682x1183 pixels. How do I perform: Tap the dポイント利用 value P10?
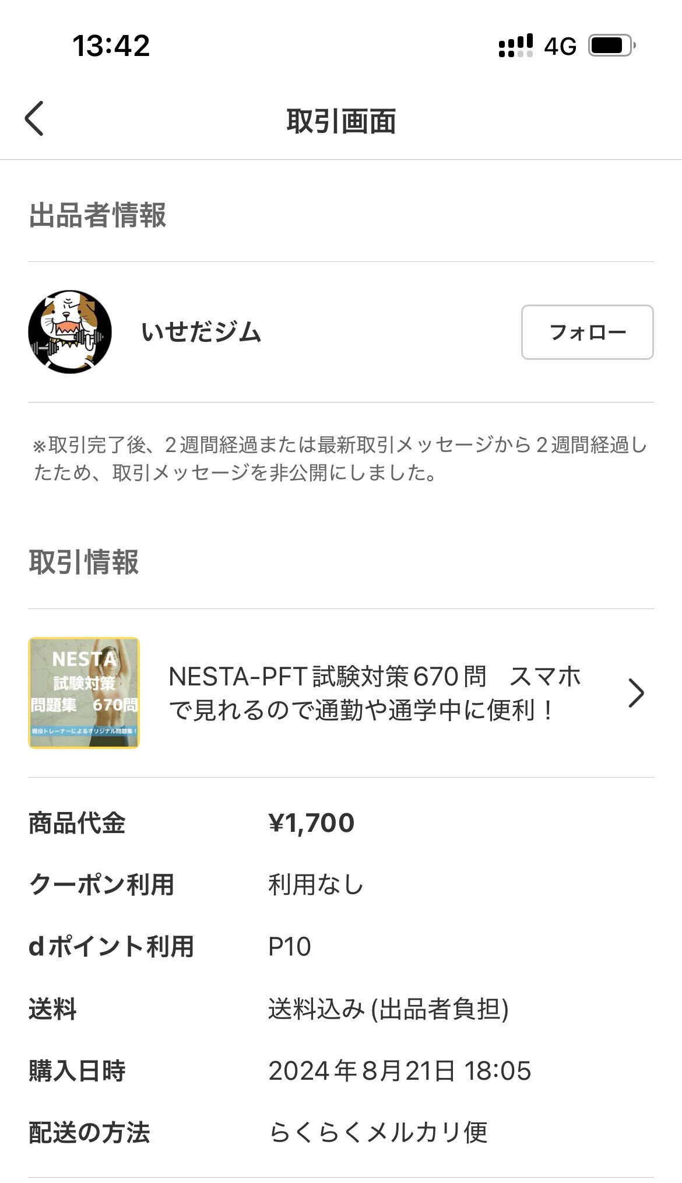(x=290, y=946)
